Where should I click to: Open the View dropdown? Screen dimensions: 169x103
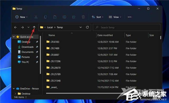click(x=115, y=17)
